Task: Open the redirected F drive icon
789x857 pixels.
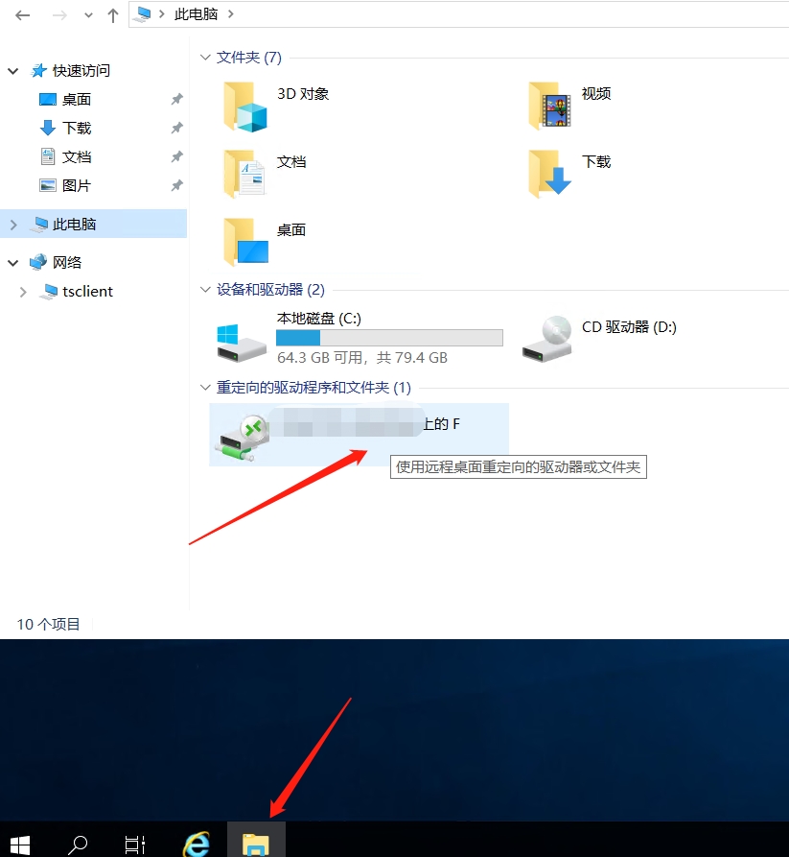Action: click(x=239, y=435)
